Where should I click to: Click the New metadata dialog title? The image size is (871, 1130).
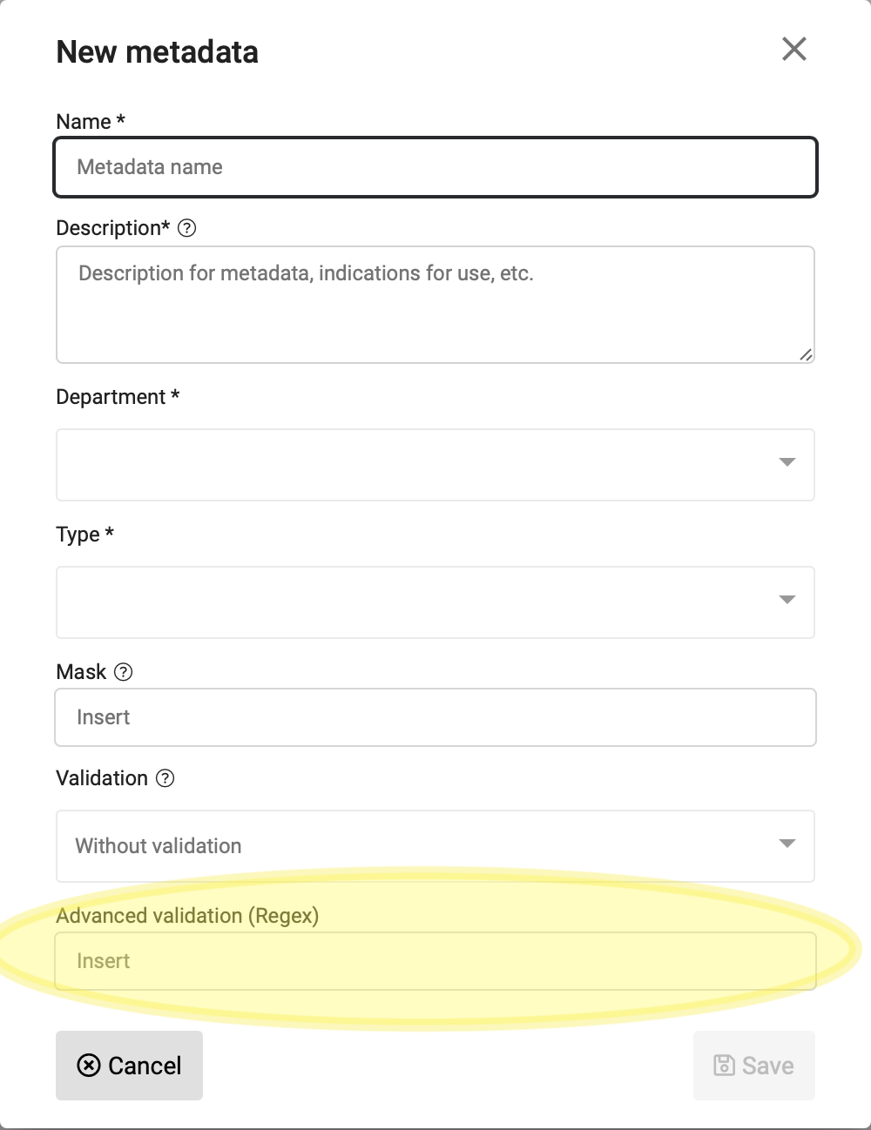tap(158, 52)
